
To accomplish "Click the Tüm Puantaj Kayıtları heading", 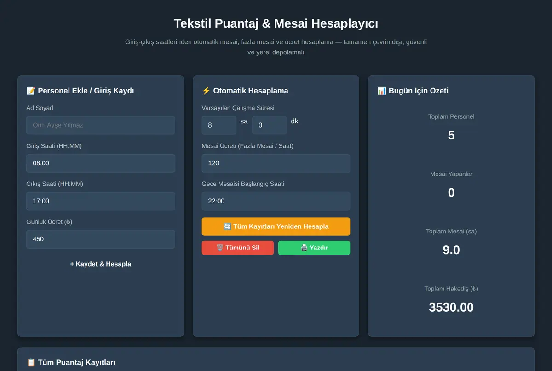I will 76,363.
